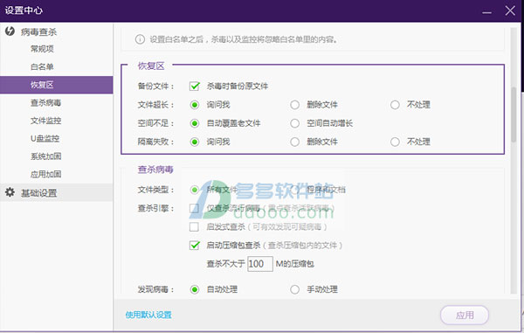Click 使用默认设置 link
The width and height of the screenshot is (524, 333).
pos(148,315)
